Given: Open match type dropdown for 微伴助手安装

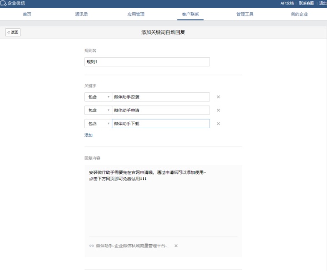Looking at the screenshot, I should 98,97.
